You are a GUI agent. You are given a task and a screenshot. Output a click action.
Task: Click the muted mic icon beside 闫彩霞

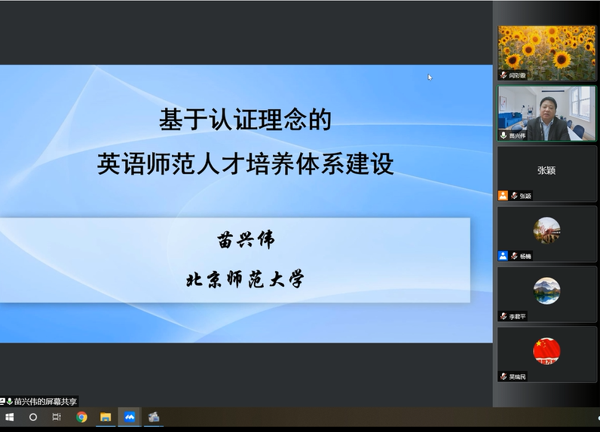tap(503, 75)
